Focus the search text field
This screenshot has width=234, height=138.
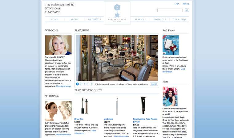coord(170,10)
